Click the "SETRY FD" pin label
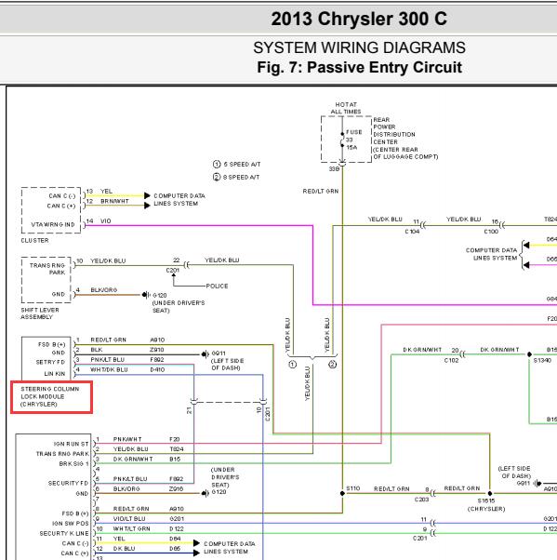 51,362
